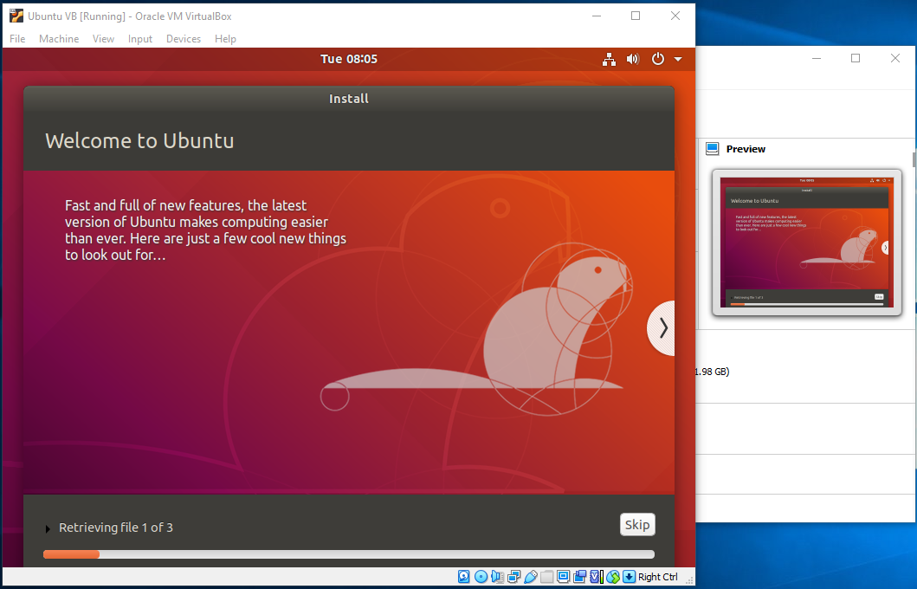Advance to the next installer slide
This screenshot has height=589, width=917.
click(x=662, y=327)
